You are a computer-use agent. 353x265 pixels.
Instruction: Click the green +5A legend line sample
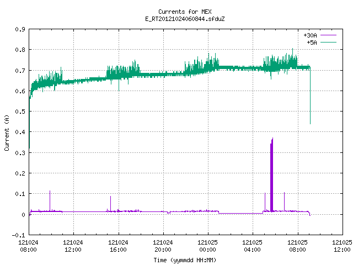pos(328,42)
